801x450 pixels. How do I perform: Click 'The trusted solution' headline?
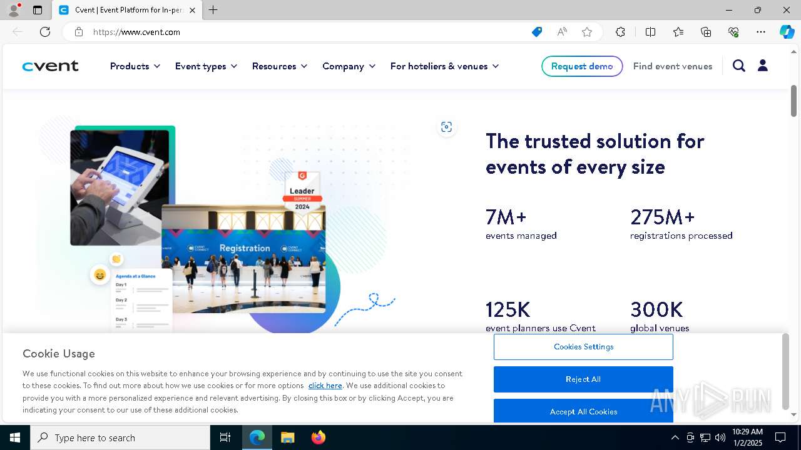pyautogui.click(x=595, y=154)
